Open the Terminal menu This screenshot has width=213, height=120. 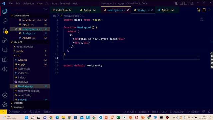pyautogui.click(x=65, y=3)
